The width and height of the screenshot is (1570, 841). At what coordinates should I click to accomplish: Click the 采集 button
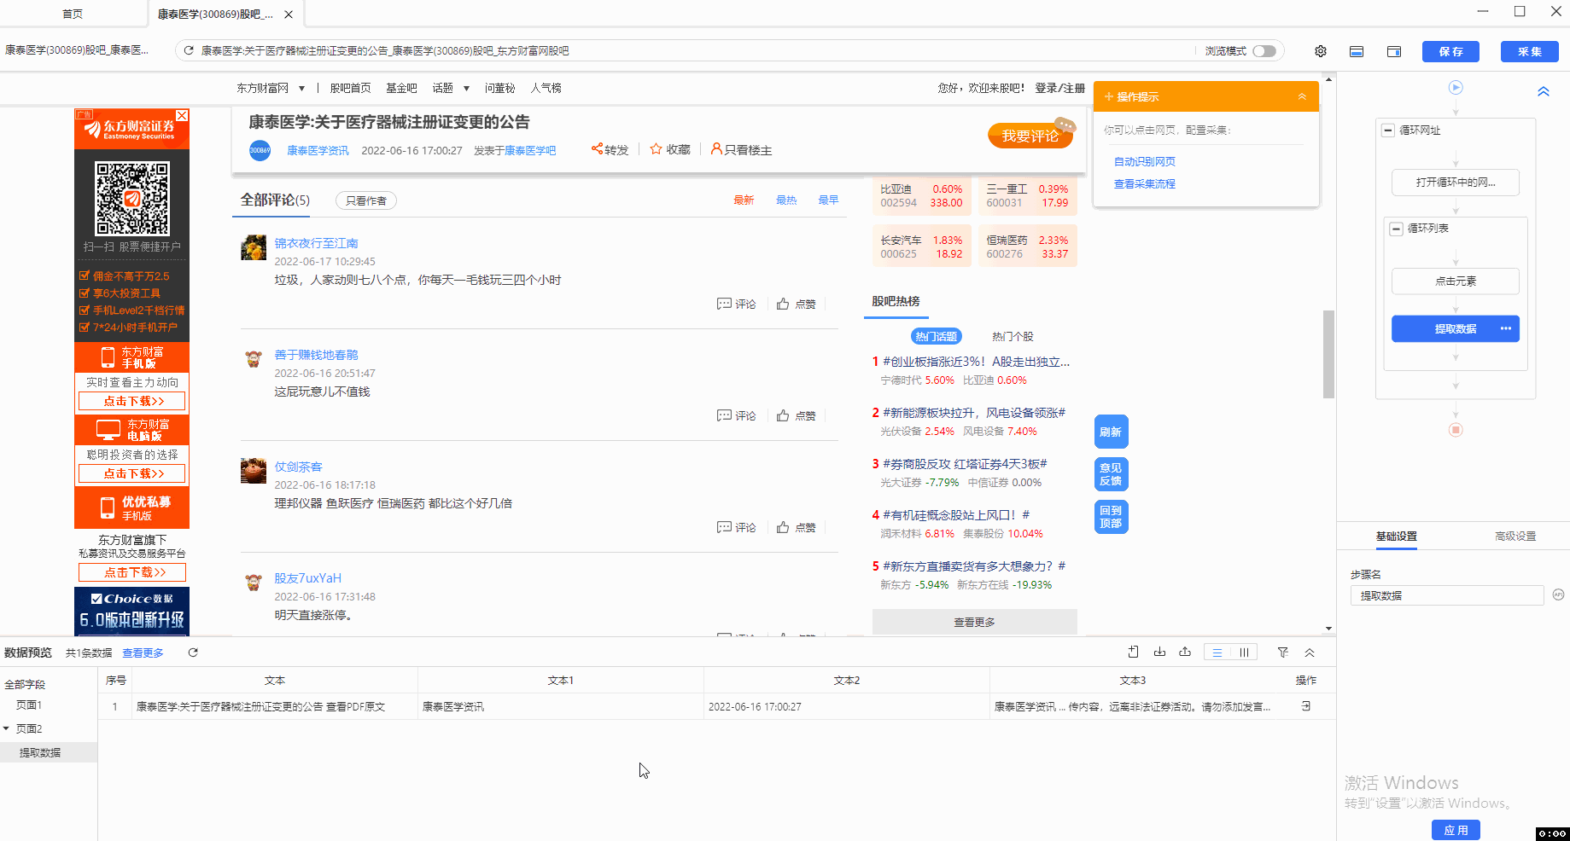point(1529,51)
